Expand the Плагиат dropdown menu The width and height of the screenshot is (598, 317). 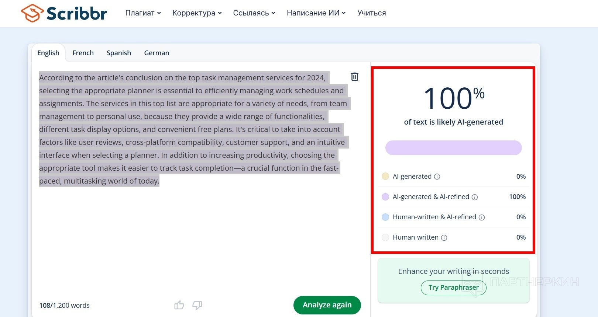pos(143,13)
